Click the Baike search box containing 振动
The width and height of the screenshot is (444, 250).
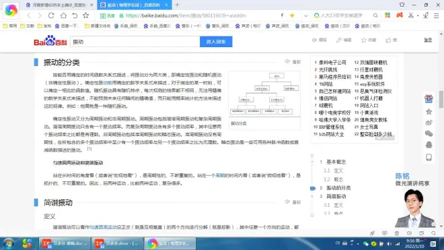click(x=135, y=42)
